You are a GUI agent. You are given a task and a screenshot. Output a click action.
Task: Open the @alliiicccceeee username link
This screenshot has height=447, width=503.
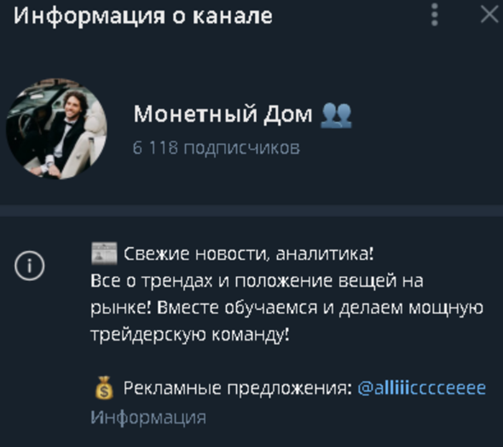(x=422, y=388)
